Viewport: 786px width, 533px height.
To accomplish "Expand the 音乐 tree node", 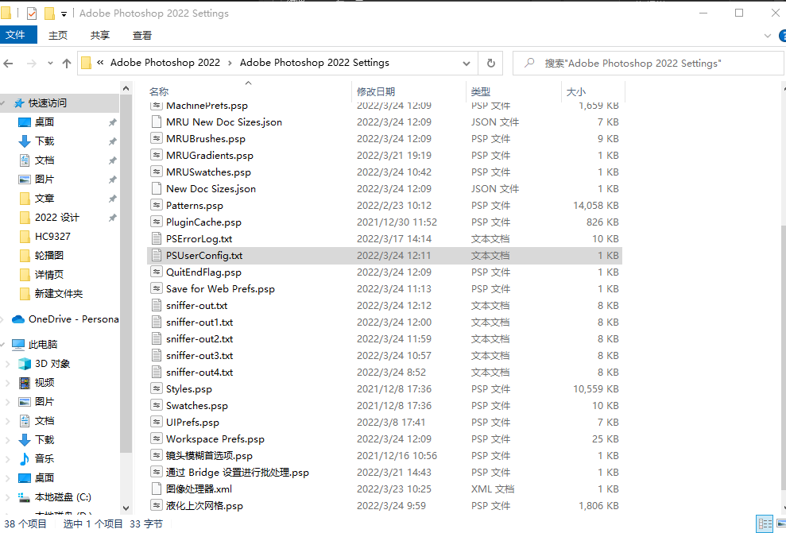I will 7,459.
